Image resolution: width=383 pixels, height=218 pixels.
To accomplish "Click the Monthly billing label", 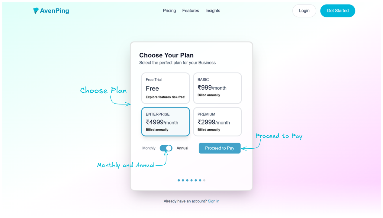I will click(x=149, y=148).
